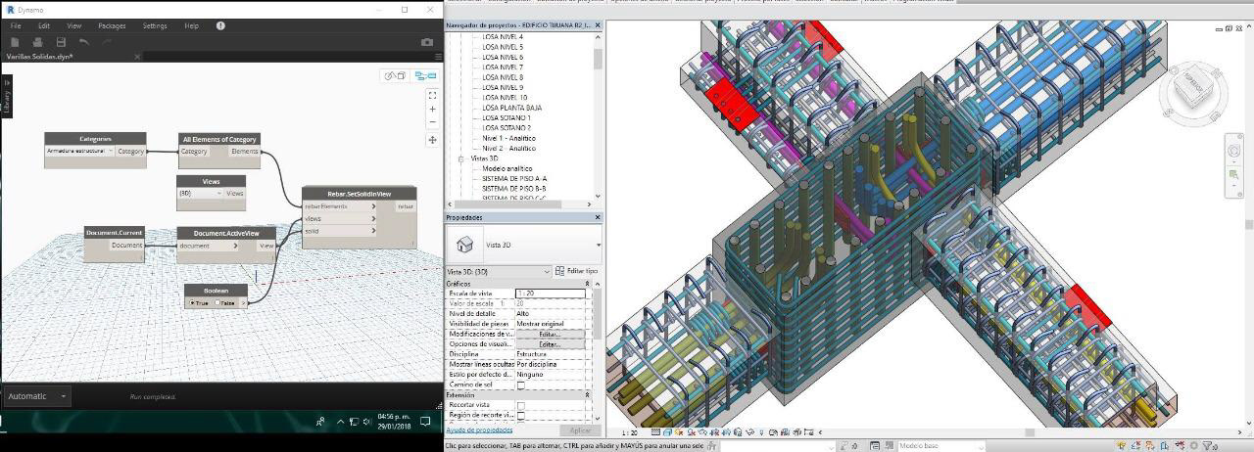Screen dimensions: 1254x452
Task: Open the Dynamo tab list hamburger menu
Action: point(438,57)
